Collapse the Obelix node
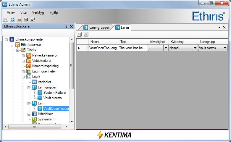The image size is (231, 142). (x=17, y=50)
